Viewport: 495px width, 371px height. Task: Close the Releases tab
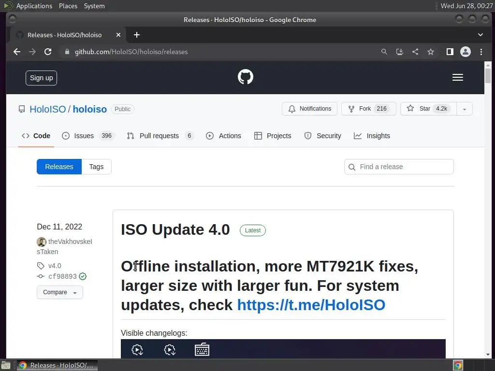[118, 35]
